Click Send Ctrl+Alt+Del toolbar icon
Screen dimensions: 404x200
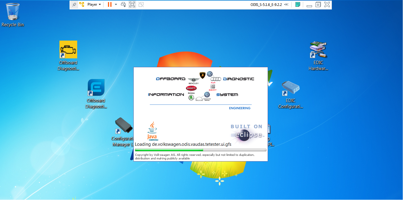(124, 4)
